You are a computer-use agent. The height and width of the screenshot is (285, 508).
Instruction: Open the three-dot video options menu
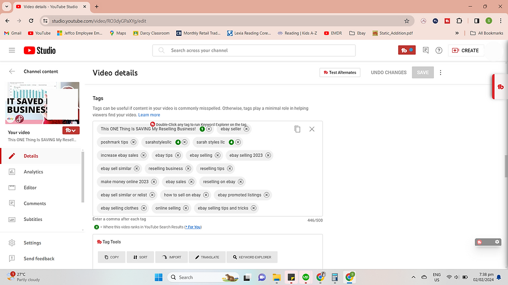[x=440, y=72]
